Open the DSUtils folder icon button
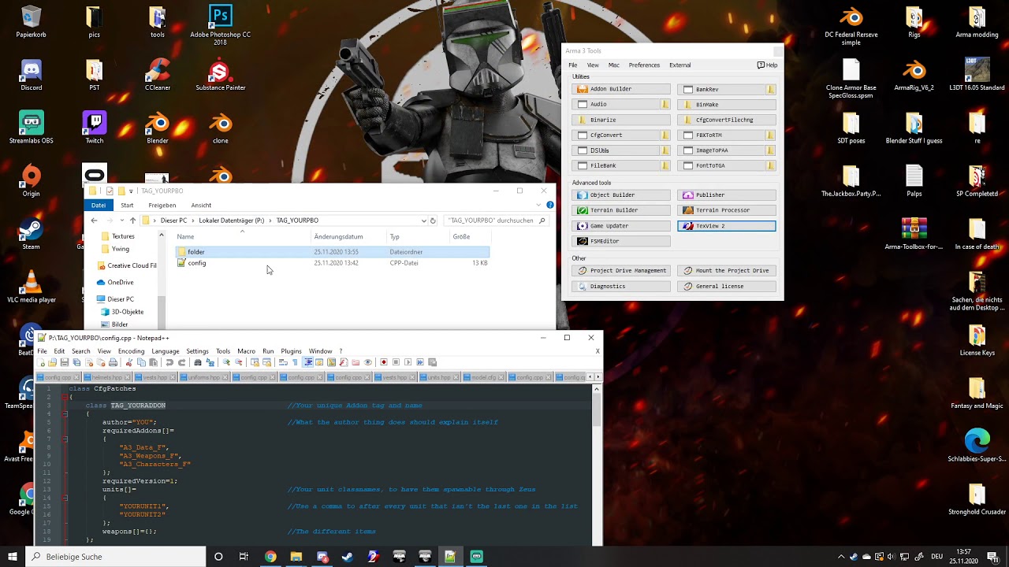 tap(665, 150)
